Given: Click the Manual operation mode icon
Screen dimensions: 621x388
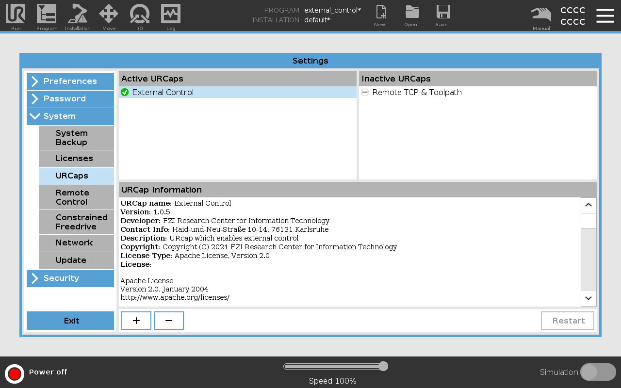Looking at the screenshot, I should 541,15.
